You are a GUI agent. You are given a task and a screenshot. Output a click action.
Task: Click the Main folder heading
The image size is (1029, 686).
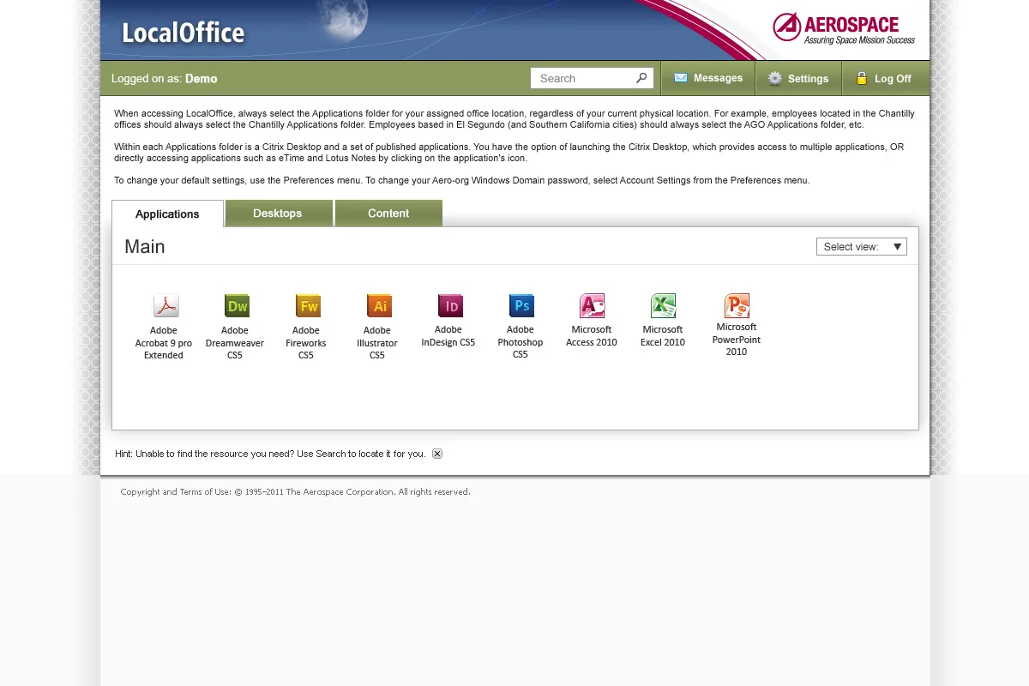click(x=145, y=247)
